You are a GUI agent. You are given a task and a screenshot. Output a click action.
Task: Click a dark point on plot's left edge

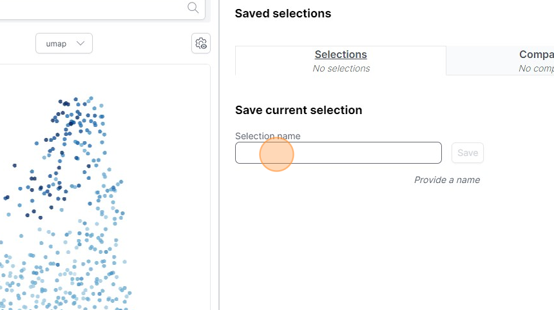pyautogui.click(x=7, y=197)
